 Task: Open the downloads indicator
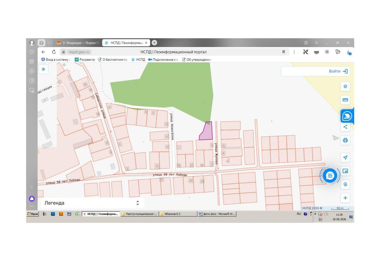pyautogui.click(x=349, y=52)
